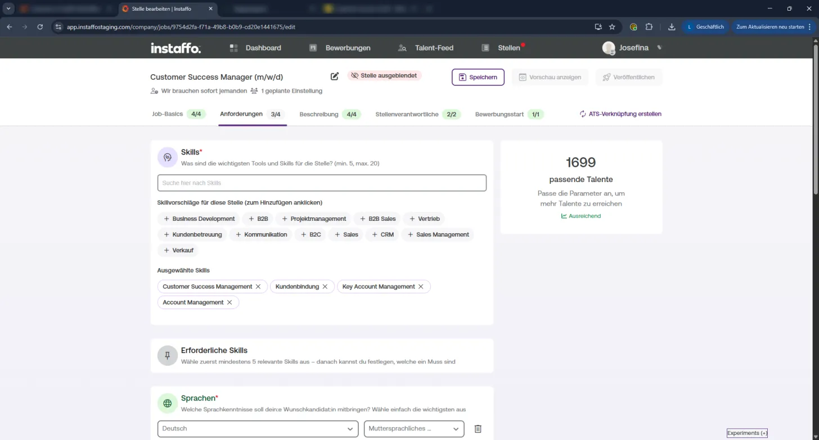The width and height of the screenshot is (819, 440).
Task: Bookmark this page with the star icon
Action: pos(612,26)
